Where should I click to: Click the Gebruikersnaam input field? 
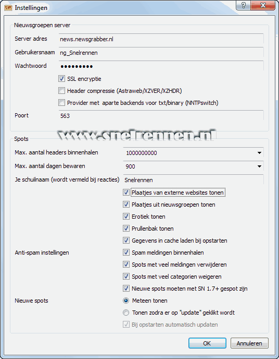[x=161, y=52]
